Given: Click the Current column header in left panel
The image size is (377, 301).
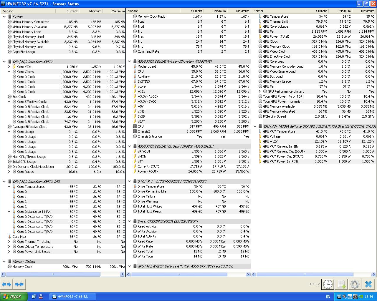Looking at the screenshot, I should click(67, 11).
